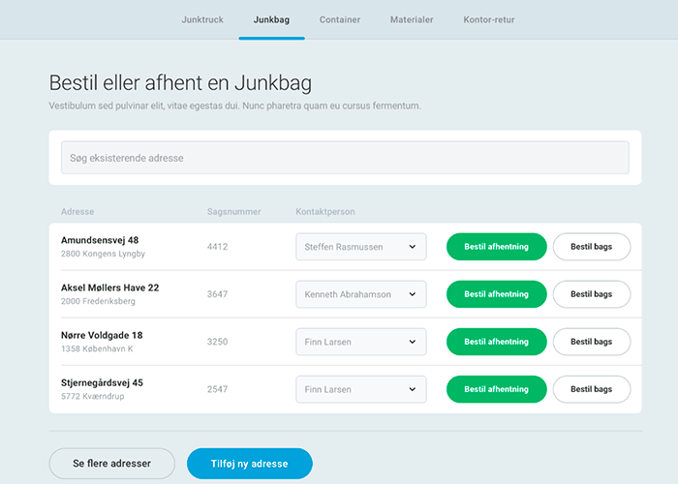The width and height of the screenshot is (678, 484).
Task: Order bags for Aksel Møllers Have 22
Action: coord(591,294)
